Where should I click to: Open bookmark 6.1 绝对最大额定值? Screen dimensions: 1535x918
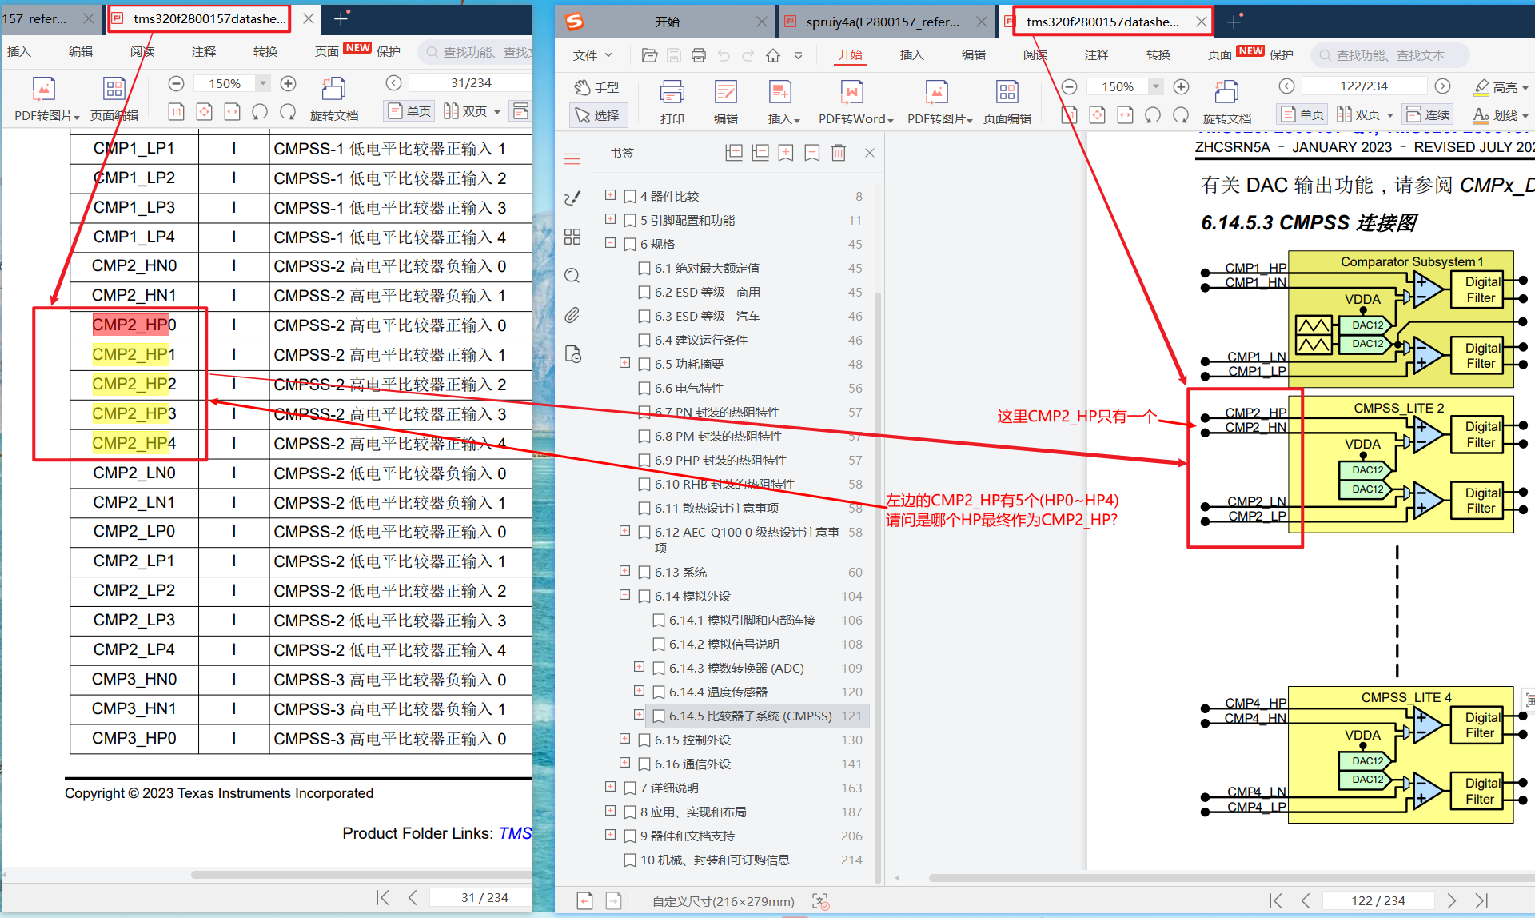click(x=707, y=269)
